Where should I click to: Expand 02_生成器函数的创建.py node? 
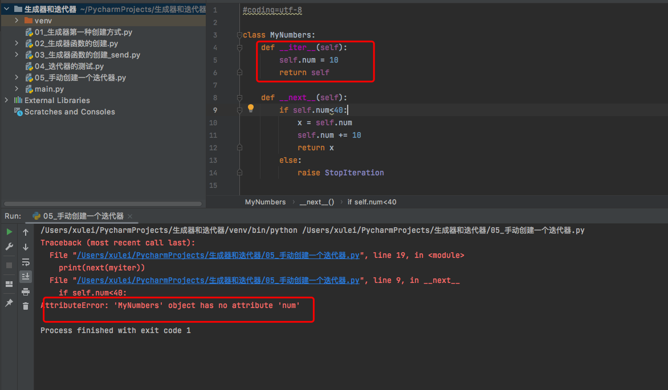tap(17, 43)
